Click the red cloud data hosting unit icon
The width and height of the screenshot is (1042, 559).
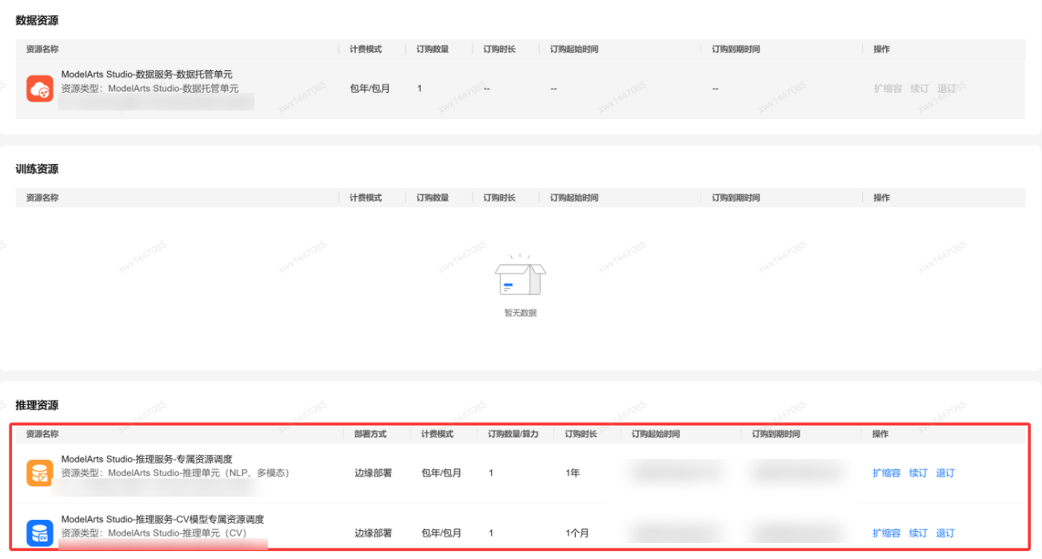40,89
